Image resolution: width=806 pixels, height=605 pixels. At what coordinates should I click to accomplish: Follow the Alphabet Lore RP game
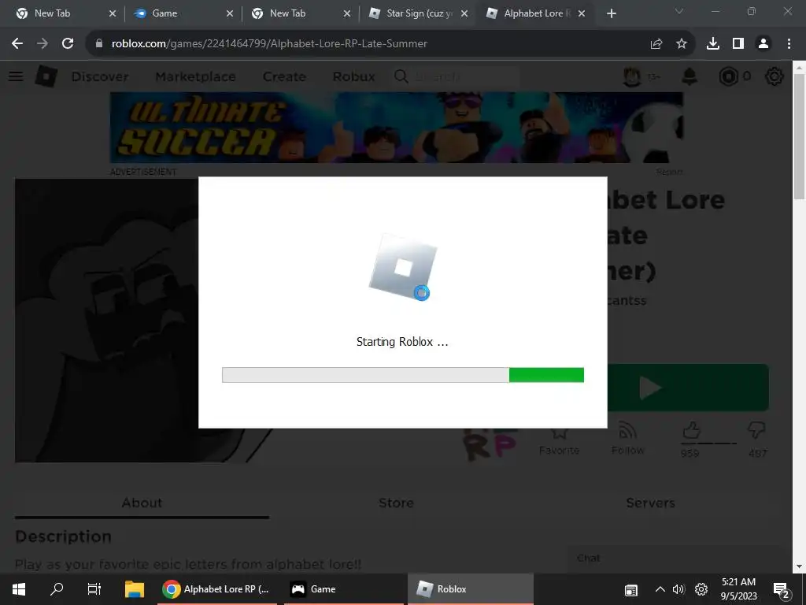(x=627, y=440)
